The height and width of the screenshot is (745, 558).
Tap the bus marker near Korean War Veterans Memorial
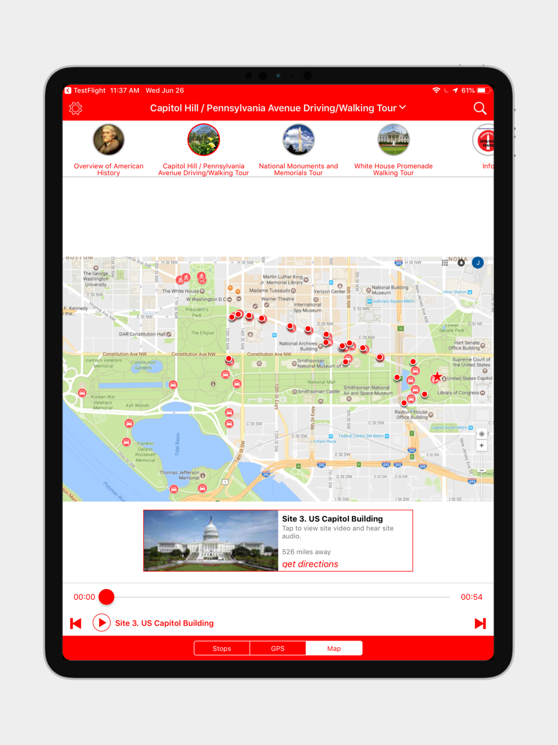[82, 393]
